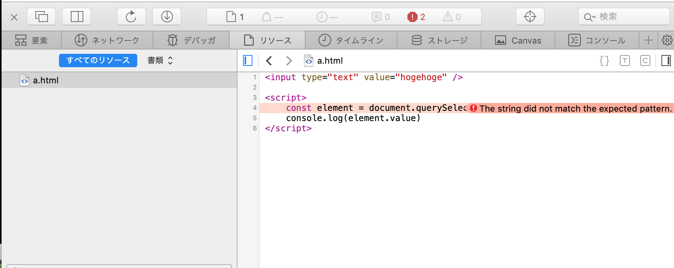Add a new tab with the plus icon

648,40
